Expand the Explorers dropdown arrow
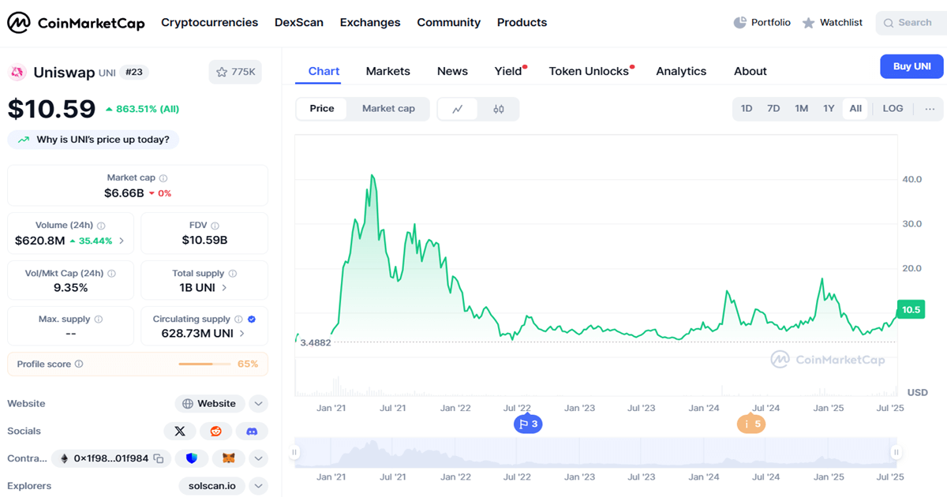947x497 pixels. pos(258,486)
